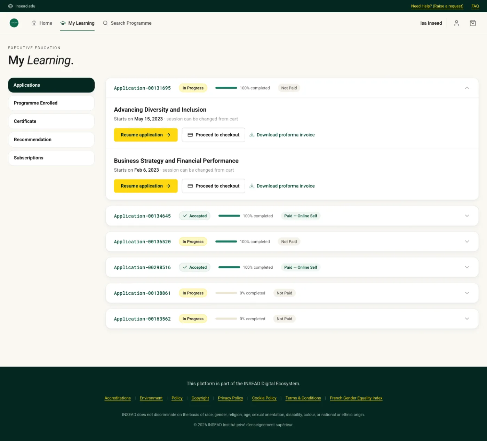This screenshot has width=487, height=441.
Task: Click Need Help? (Raise a request) link
Action: tap(437, 6)
